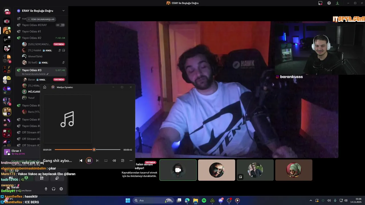Open OBS Studio from taskbar
365x205 pixels.
(229, 200)
